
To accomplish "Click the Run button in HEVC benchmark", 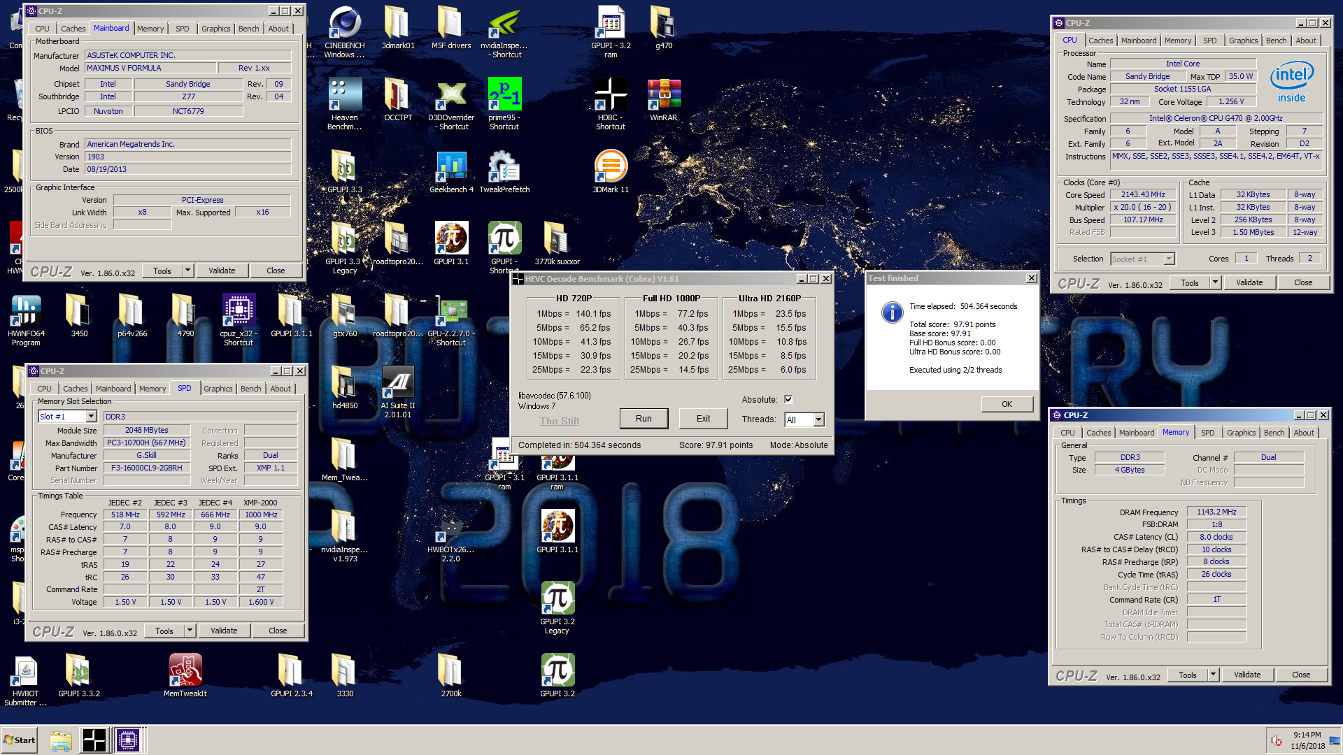I will (x=644, y=419).
